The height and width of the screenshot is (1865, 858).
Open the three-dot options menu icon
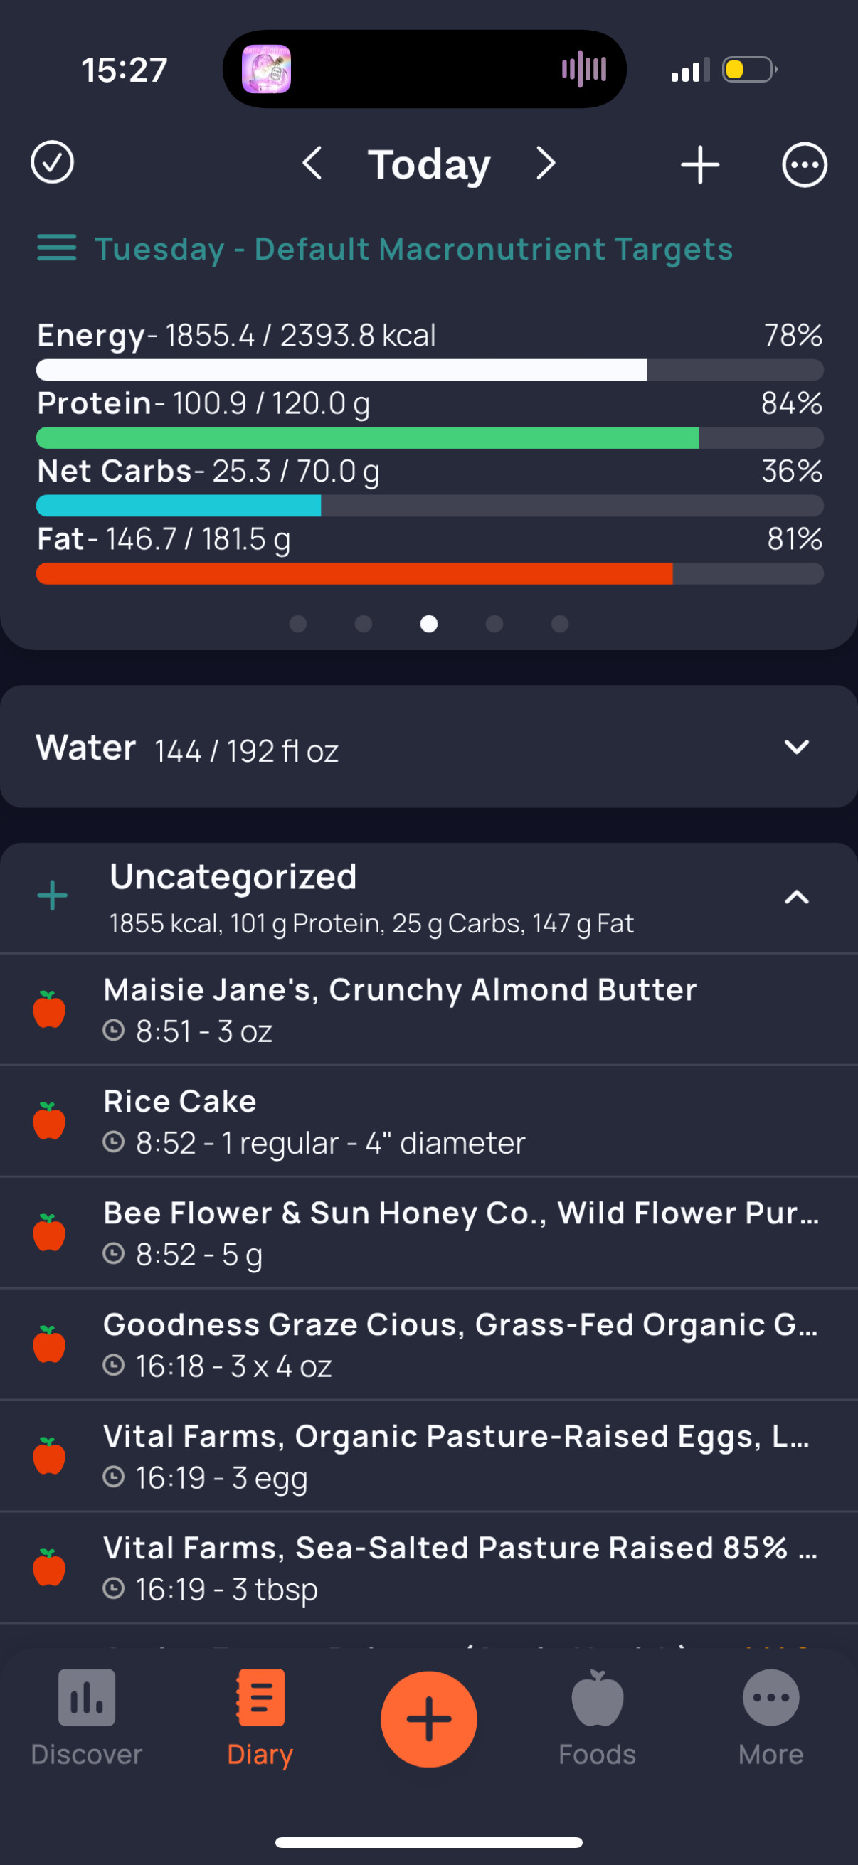click(x=804, y=165)
